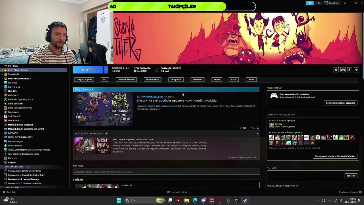Screen dimensions: 364x205
Task: Dismiss new content notice with X
Action: coord(258,134)
